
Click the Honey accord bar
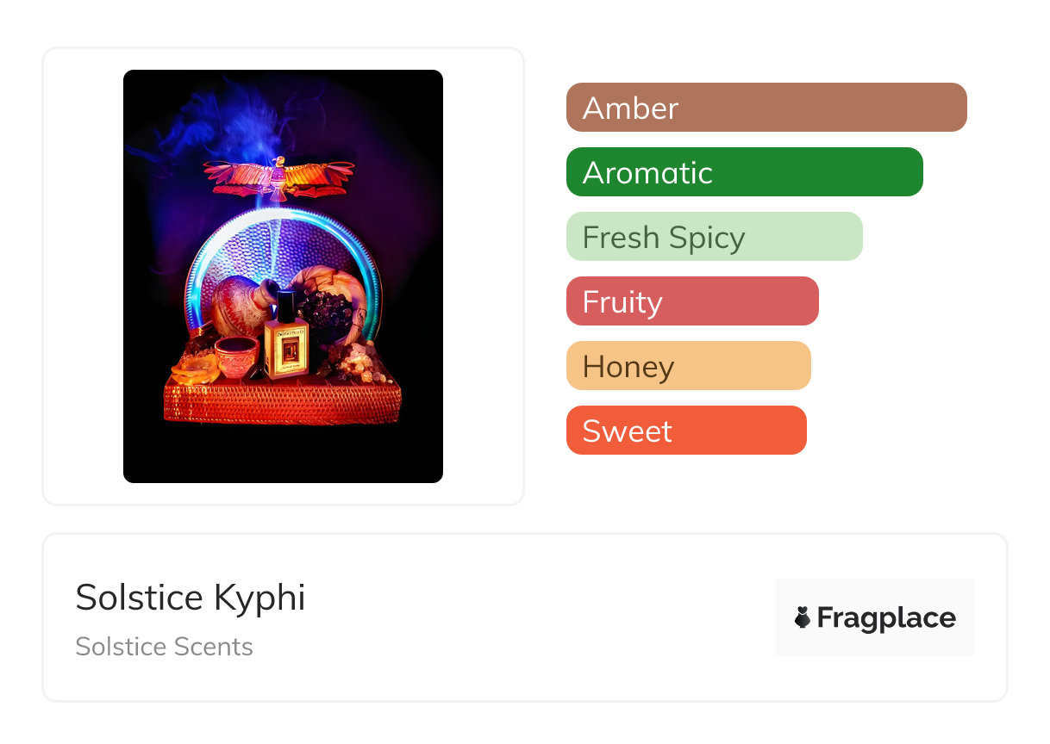tap(688, 366)
